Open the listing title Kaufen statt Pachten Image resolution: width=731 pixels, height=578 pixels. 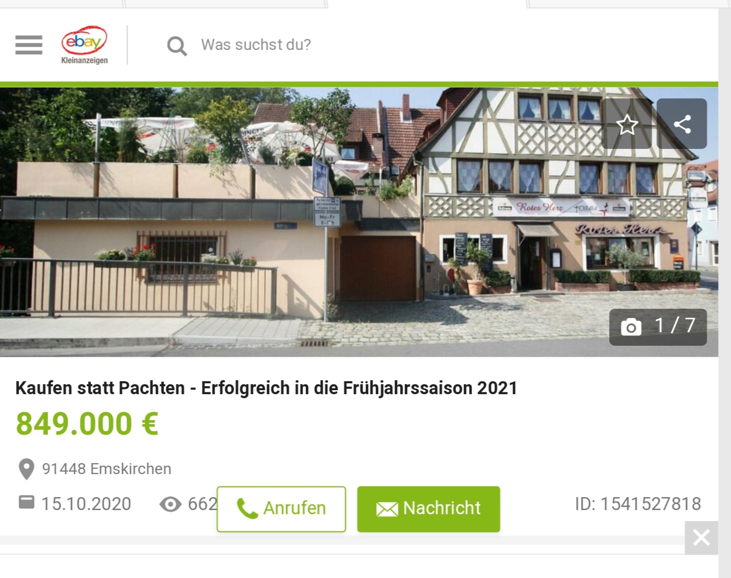pyautogui.click(x=266, y=388)
